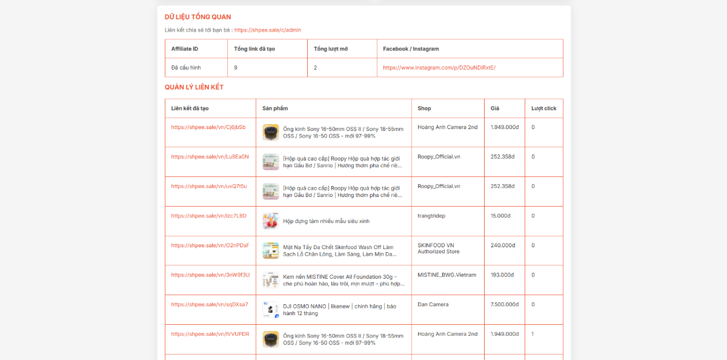
Task: Click the 'DJI OSMO NANO | likenew' product name
Action: [339, 310]
